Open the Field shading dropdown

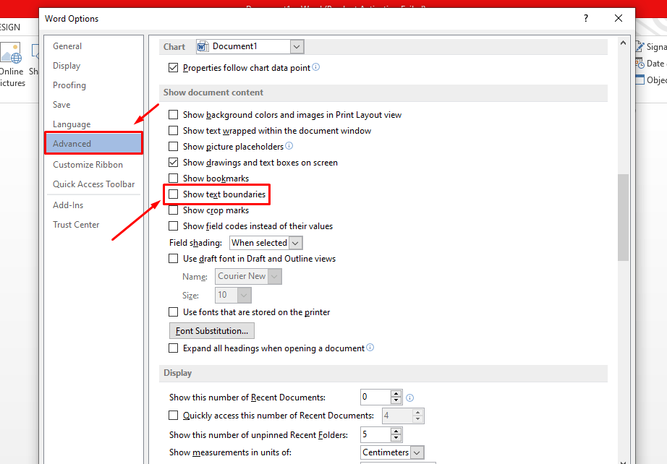click(294, 243)
